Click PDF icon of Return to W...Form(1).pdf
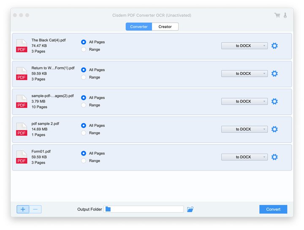 (x=22, y=73)
